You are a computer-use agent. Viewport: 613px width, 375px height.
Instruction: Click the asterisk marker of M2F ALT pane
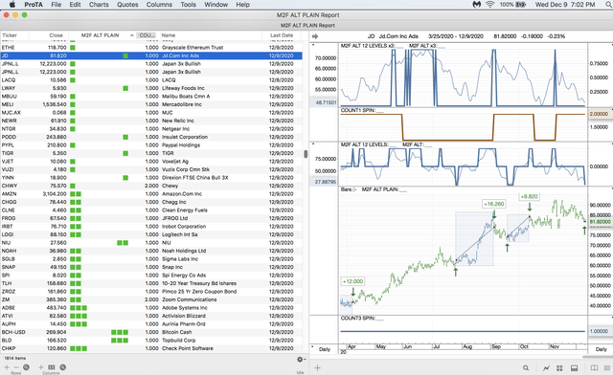pyautogui.click(x=313, y=144)
